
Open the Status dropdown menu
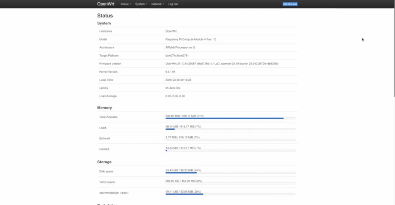(x=126, y=4)
